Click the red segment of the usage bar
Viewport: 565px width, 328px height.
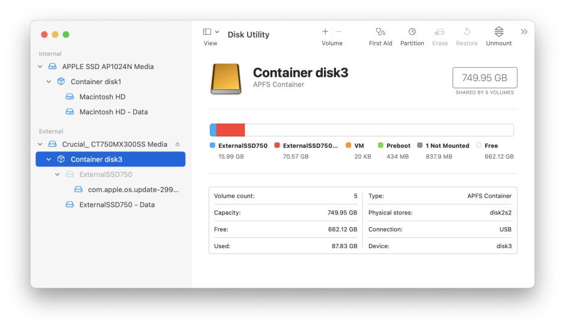click(230, 130)
